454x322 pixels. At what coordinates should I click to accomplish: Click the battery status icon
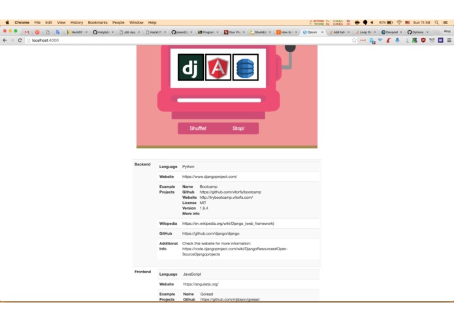[386, 23]
